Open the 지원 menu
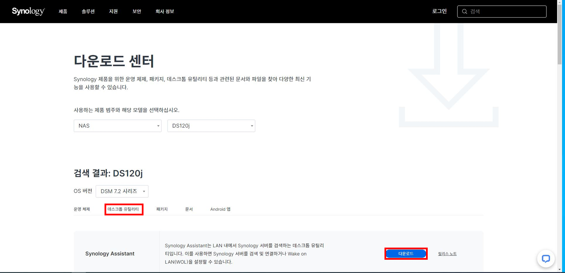Image resolution: width=565 pixels, height=273 pixels. 113,11
